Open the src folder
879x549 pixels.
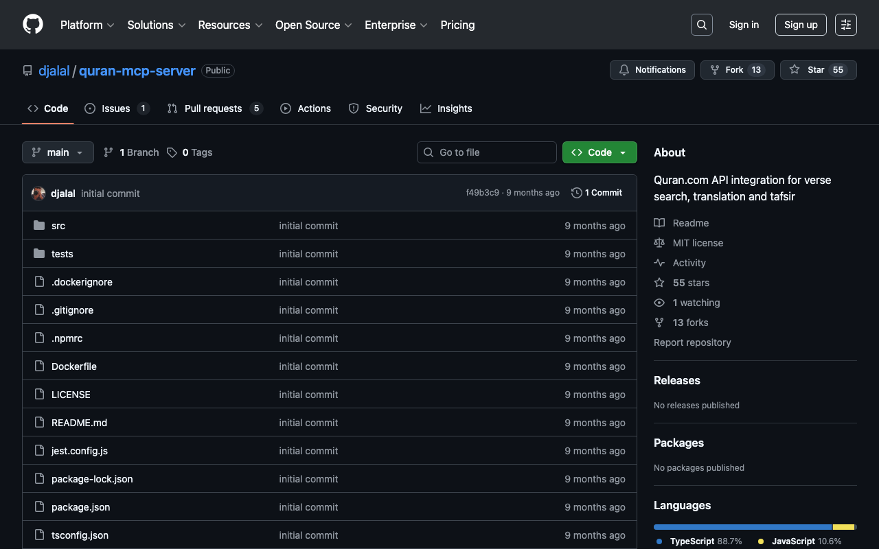point(58,226)
